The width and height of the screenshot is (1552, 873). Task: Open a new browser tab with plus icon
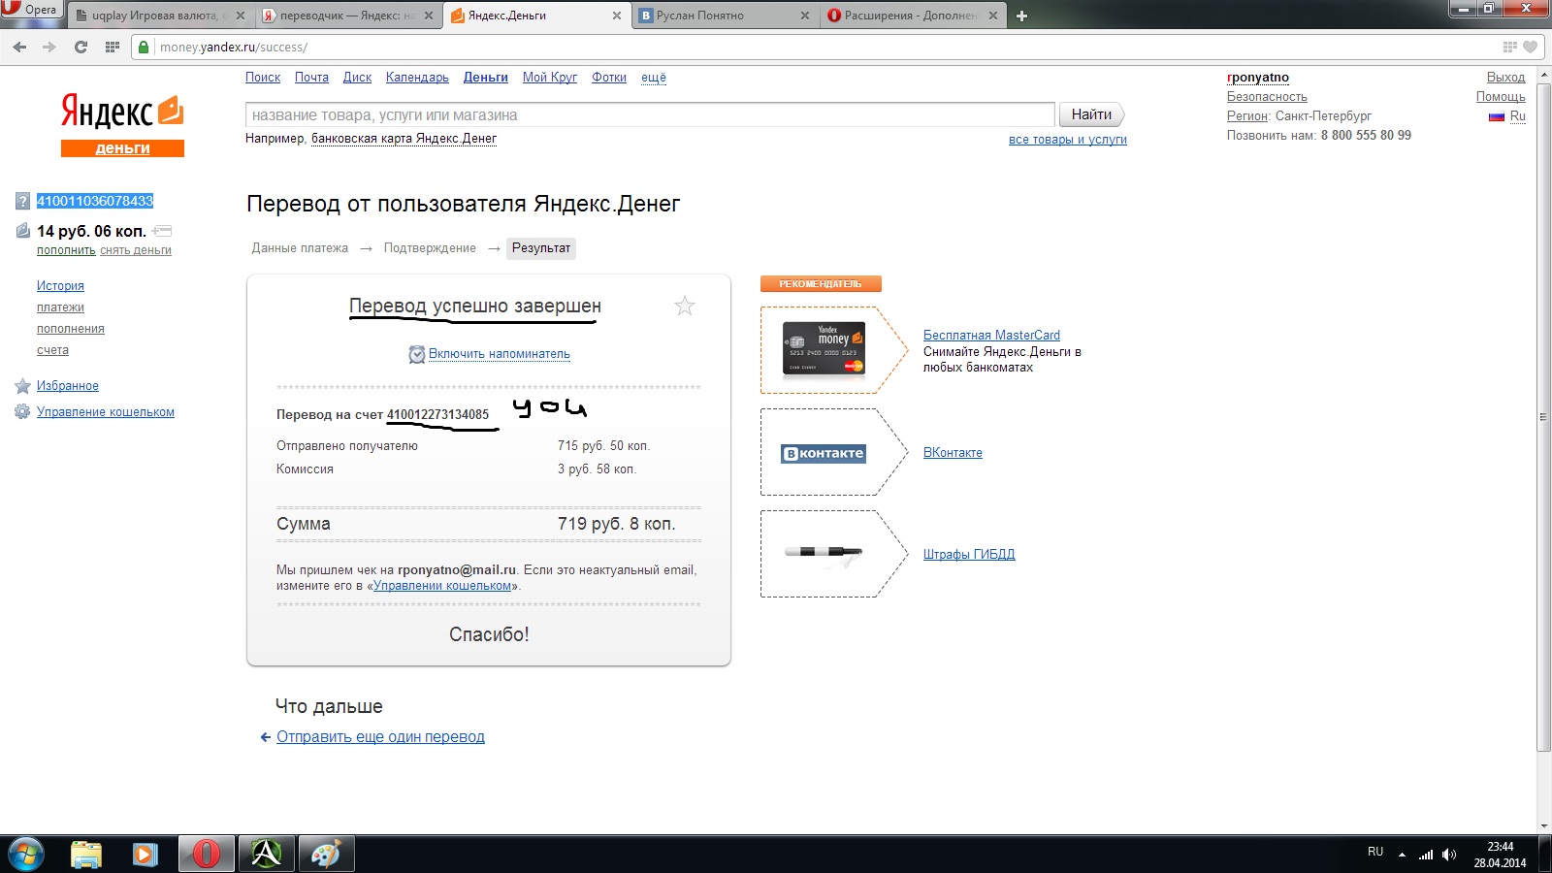tap(1021, 16)
